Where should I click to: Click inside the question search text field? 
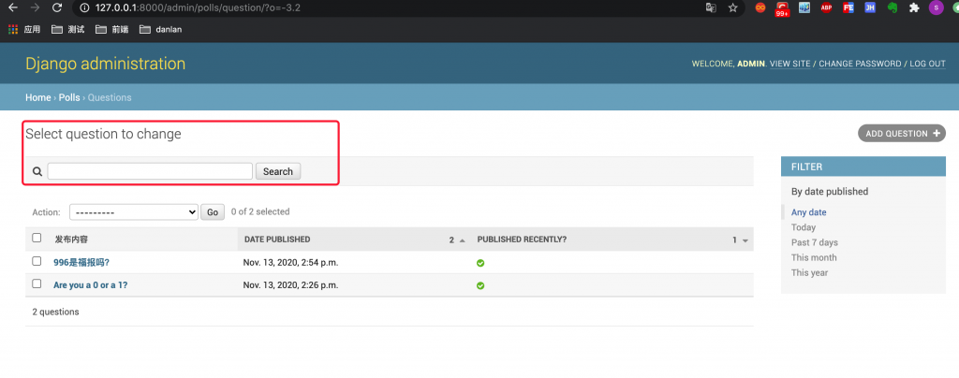pyautogui.click(x=150, y=171)
